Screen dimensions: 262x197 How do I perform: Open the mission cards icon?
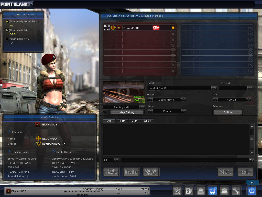click(189, 191)
